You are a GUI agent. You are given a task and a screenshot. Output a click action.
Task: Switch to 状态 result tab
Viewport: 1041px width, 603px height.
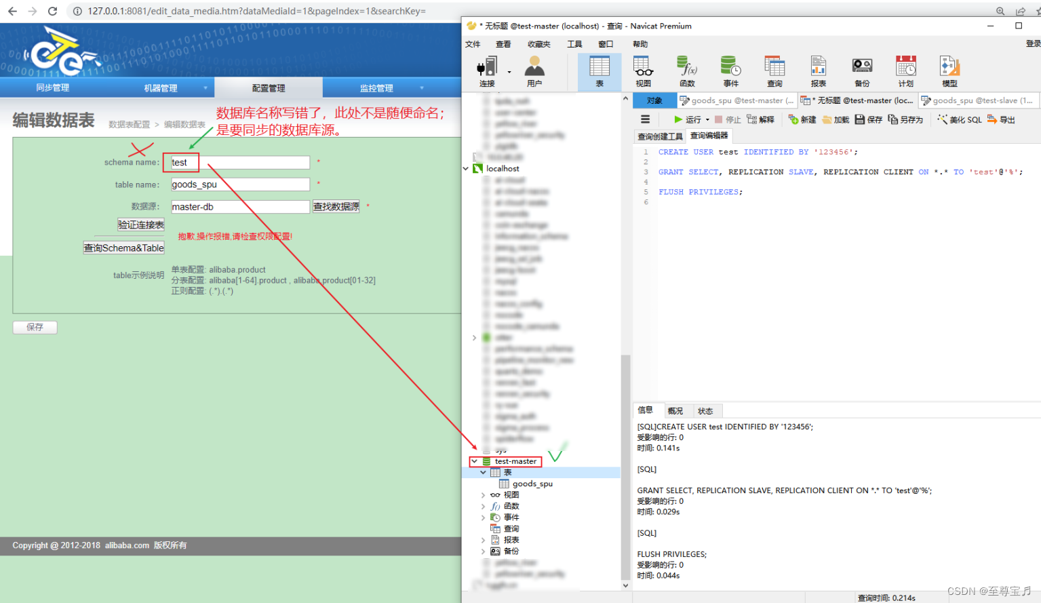(x=705, y=411)
